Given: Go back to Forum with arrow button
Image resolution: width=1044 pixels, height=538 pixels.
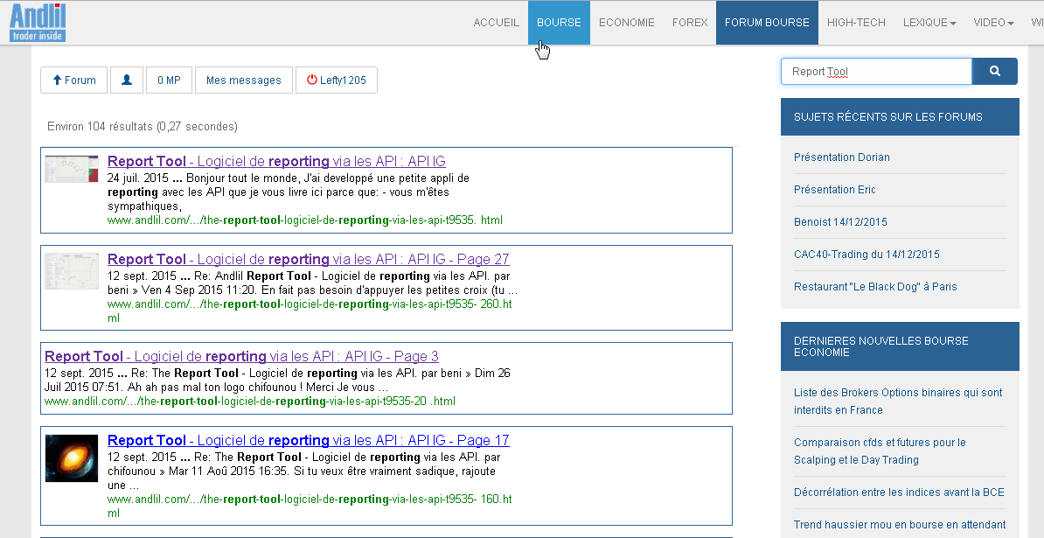Looking at the screenshot, I should [x=74, y=80].
